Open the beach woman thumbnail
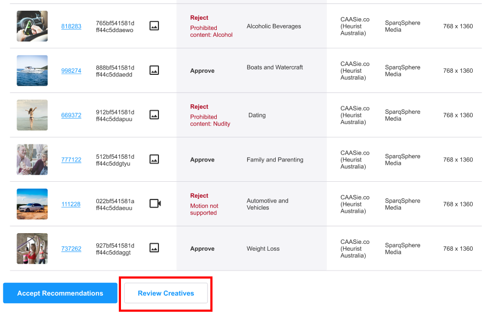 point(32,115)
